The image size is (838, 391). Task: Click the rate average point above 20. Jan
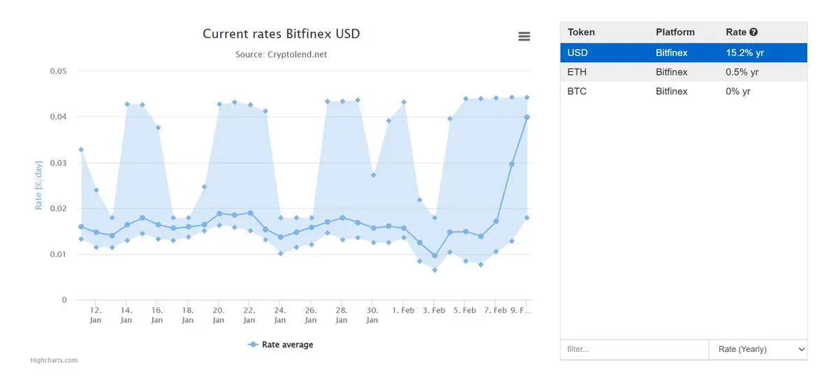pyautogui.click(x=219, y=214)
